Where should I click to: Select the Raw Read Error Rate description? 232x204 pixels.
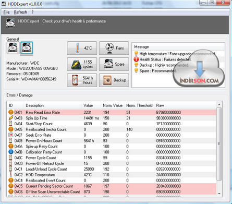click(x=43, y=112)
